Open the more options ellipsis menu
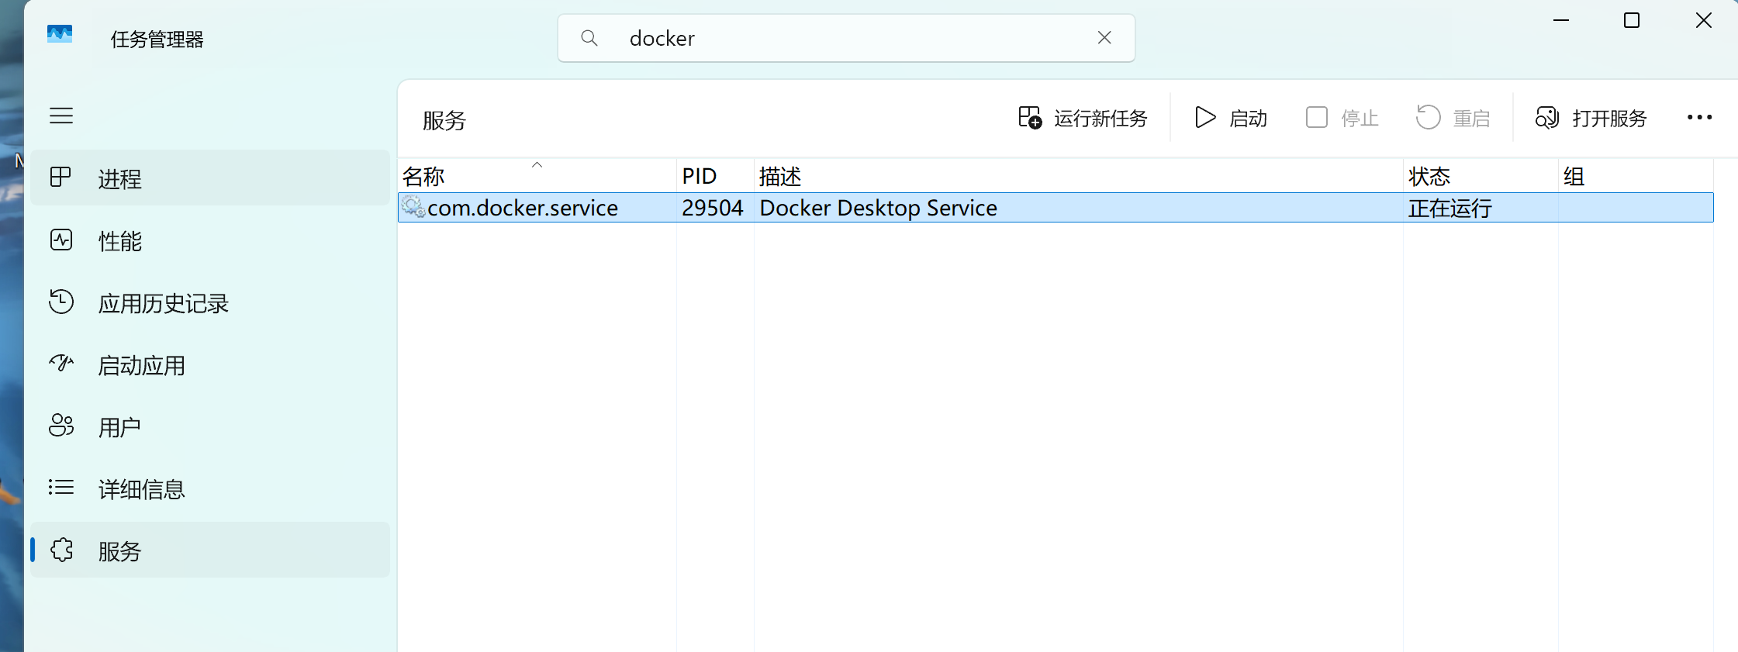Viewport: 1738px width, 652px height. click(x=1699, y=118)
